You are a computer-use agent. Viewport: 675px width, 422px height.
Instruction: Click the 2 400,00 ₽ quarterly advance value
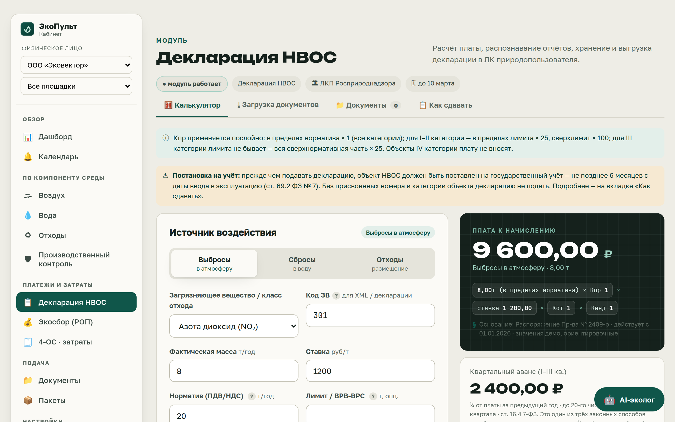click(x=516, y=389)
